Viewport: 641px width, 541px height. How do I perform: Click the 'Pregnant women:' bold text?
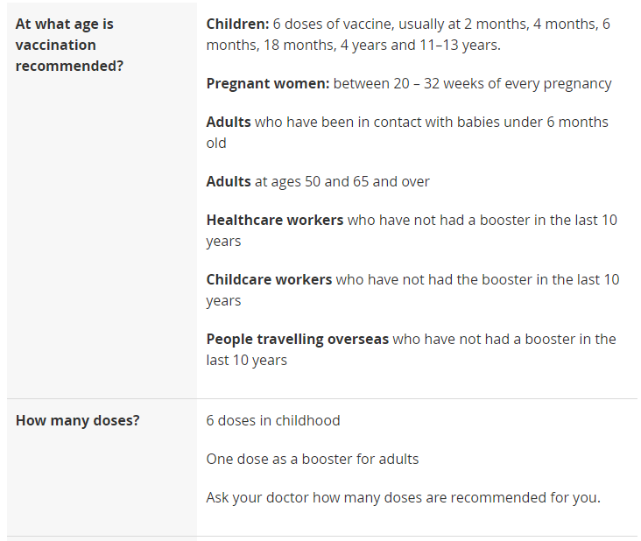(268, 83)
